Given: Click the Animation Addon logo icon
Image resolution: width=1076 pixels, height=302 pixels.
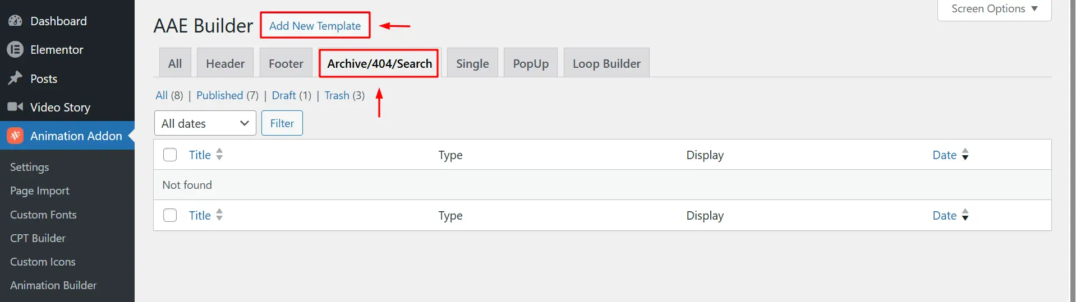Looking at the screenshot, I should tap(15, 136).
